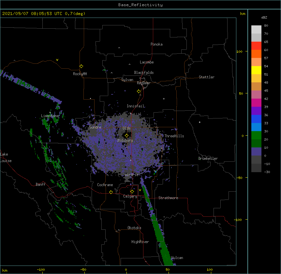281x274 pixels.
Task: Click the RedDeer city label
Action: coord(143,83)
